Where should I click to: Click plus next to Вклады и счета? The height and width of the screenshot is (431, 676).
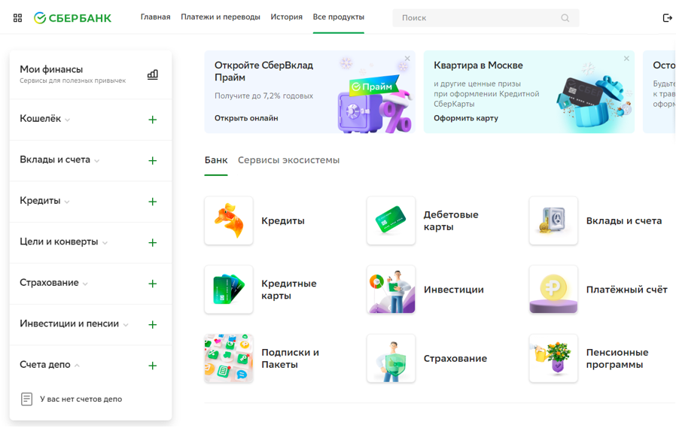point(152,161)
